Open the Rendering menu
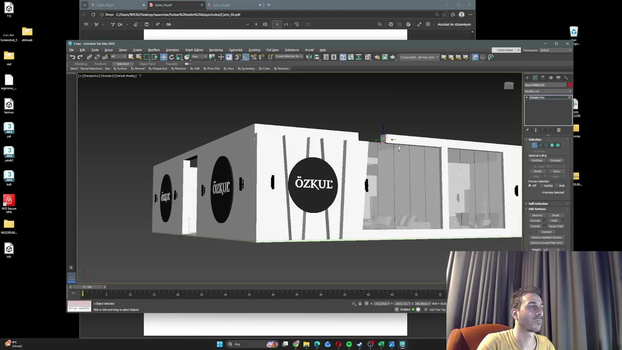Screen dimensions: 622x350 click(x=216, y=50)
